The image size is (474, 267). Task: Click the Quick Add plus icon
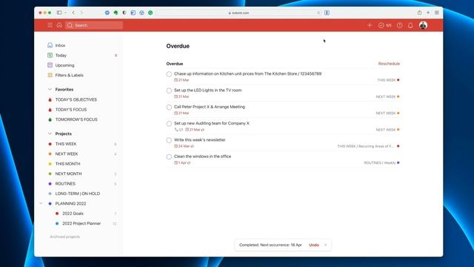click(x=370, y=25)
